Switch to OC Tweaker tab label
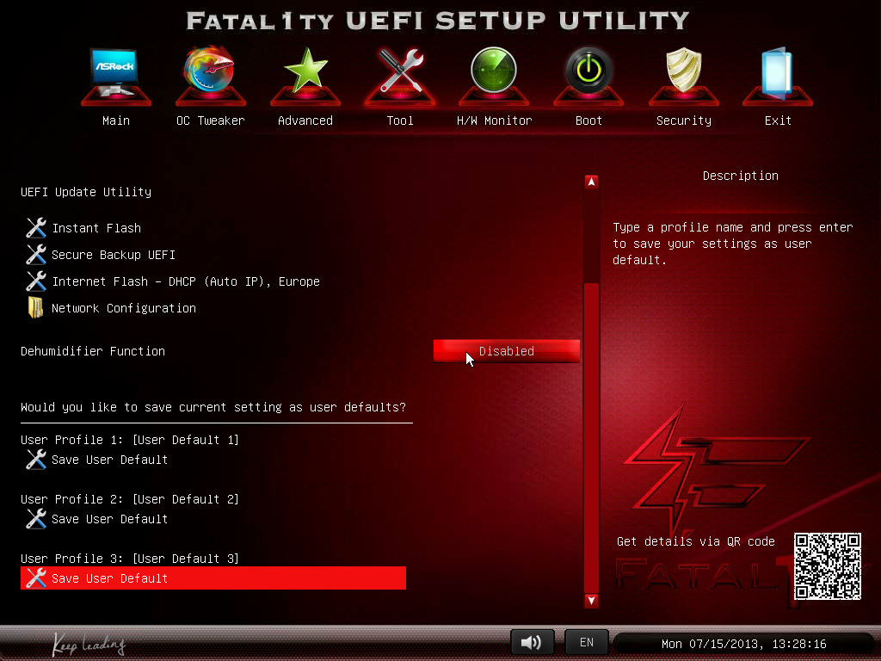Image resolution: width=881 pixels, height=661 pixels. coord(210,120)
